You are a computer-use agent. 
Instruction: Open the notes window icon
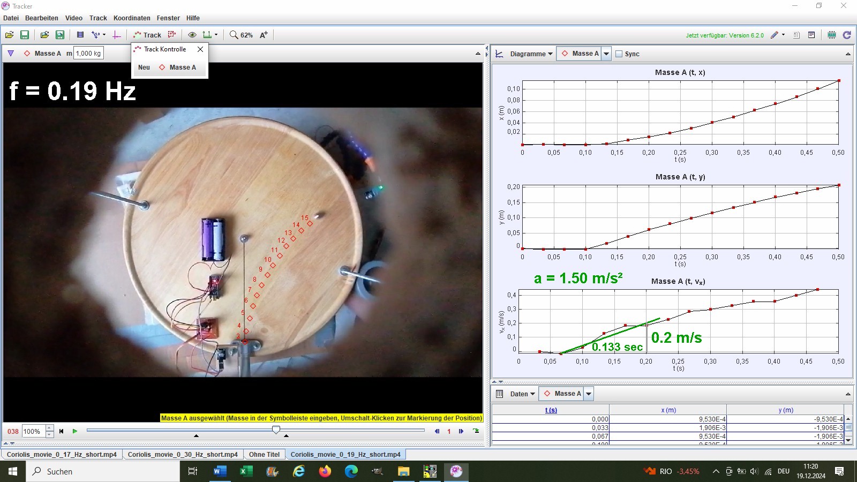point(811,35)
